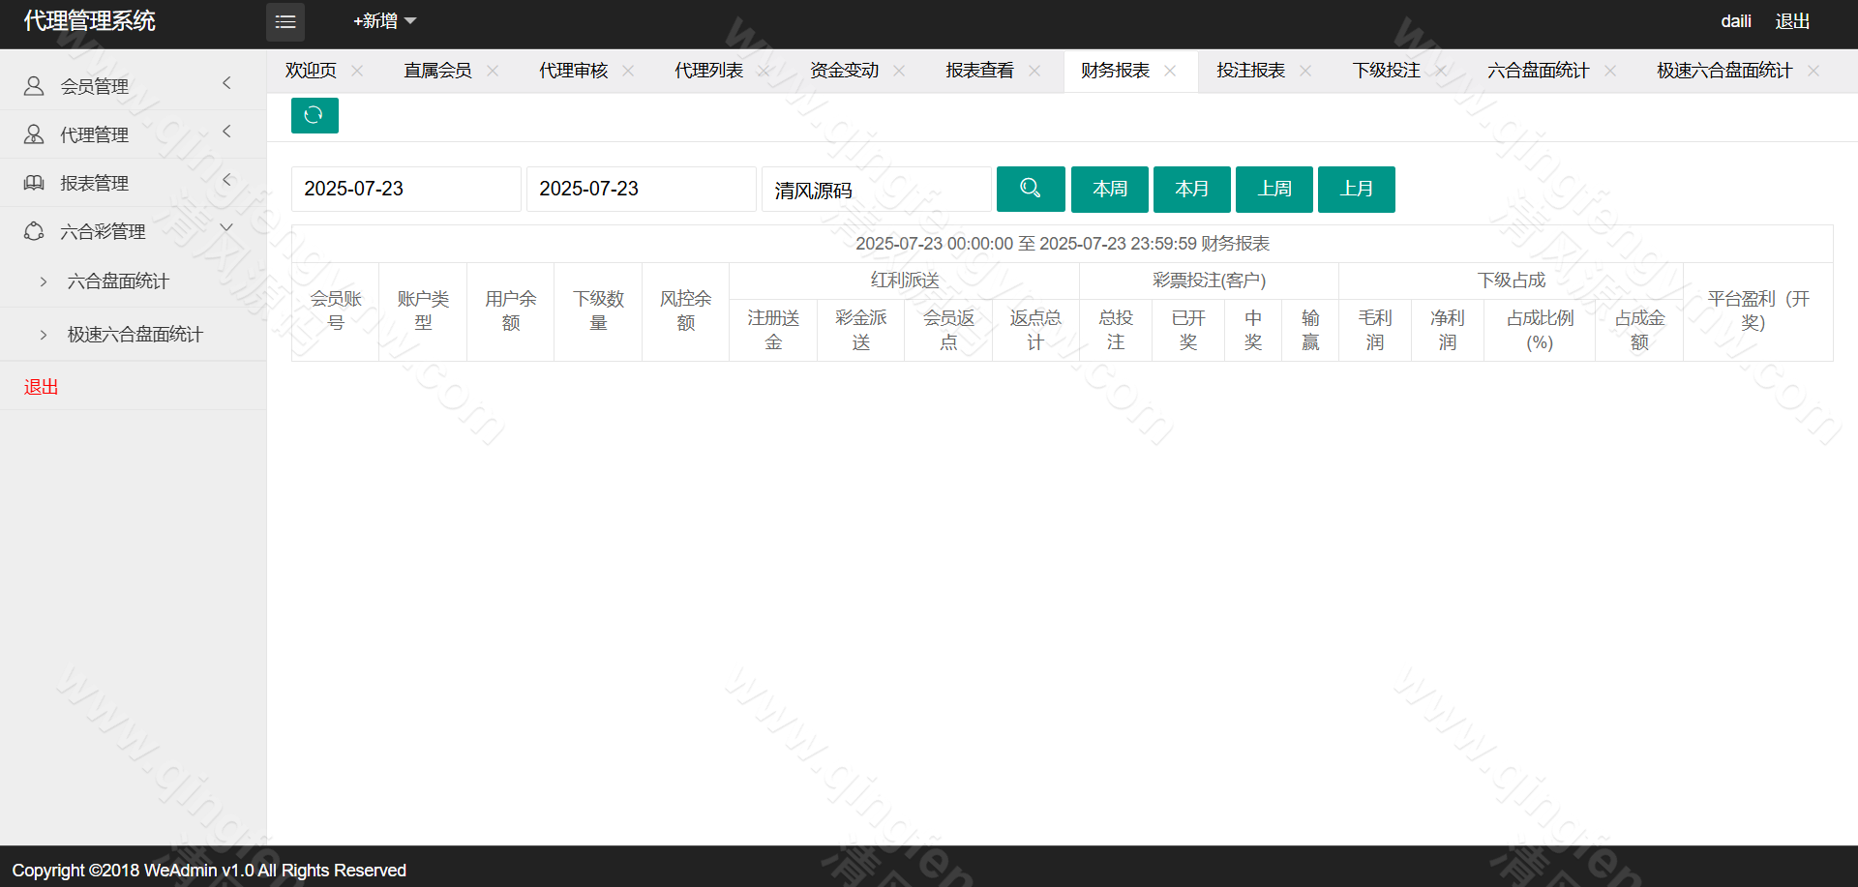Filter report by 上月
The width and height of the screenshot is (1858, 887).
[1356, 189]
